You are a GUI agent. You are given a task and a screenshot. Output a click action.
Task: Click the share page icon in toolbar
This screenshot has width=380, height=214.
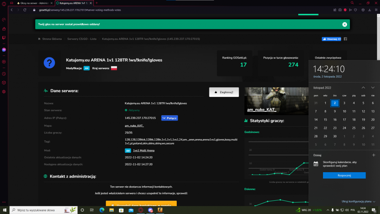coord(335,10)
